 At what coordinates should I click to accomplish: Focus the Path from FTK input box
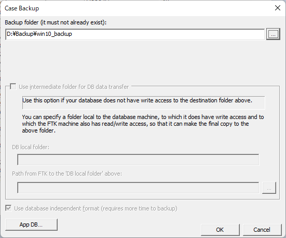coord(138,188)
